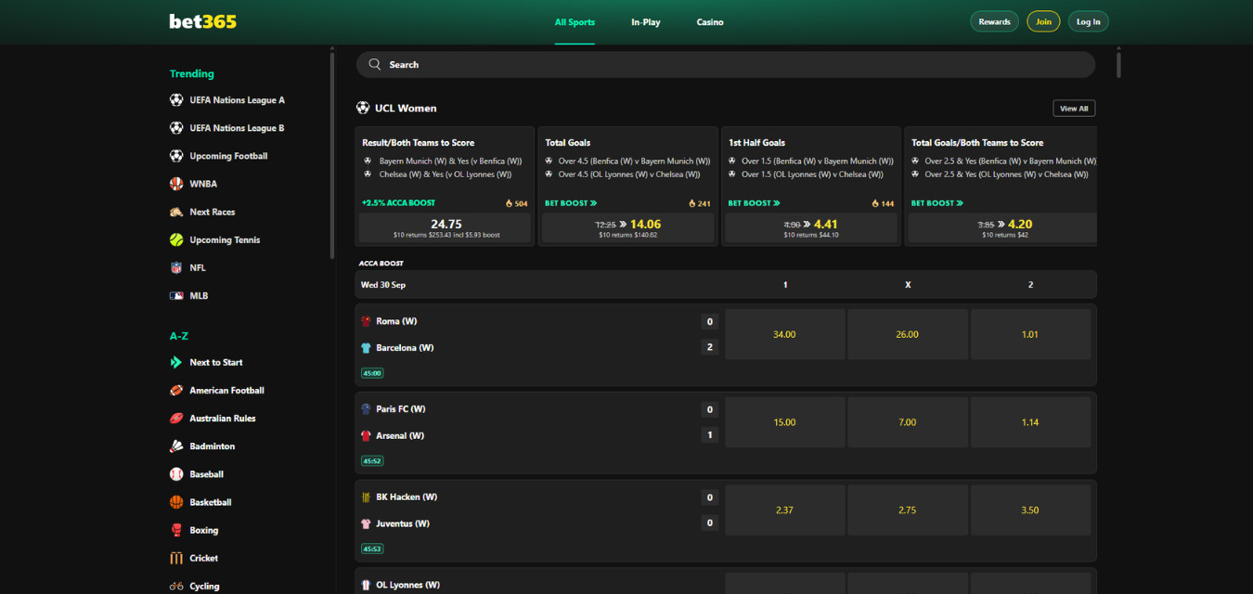Click the Australian Rules ball icon
The width and height of the screenshot is (1253, 594).
pyautogui.click(x=176, y=419)
